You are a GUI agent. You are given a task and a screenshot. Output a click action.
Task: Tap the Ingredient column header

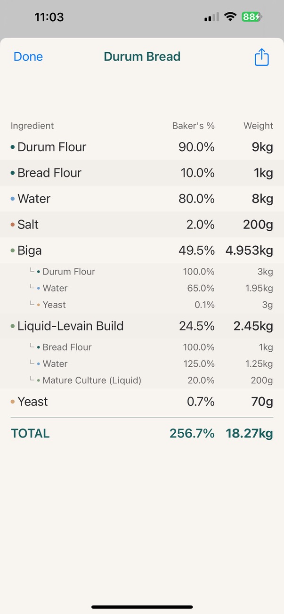[x=32, y=126]
